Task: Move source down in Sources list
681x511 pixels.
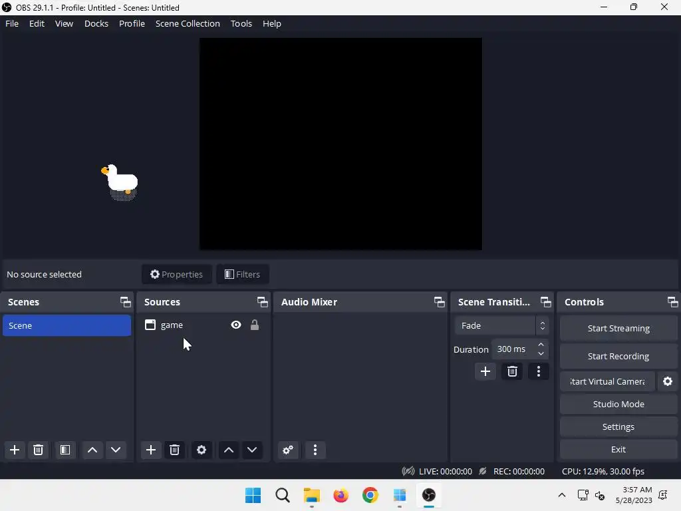Action: (252, 450)
